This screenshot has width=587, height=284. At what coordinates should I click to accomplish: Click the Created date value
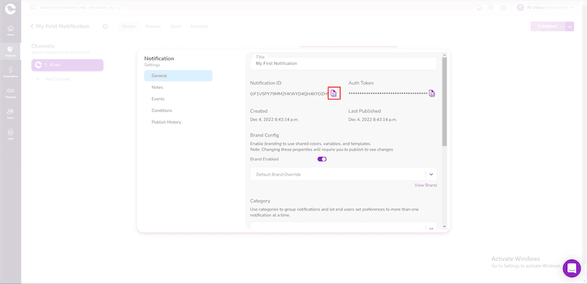coord(275,120)
